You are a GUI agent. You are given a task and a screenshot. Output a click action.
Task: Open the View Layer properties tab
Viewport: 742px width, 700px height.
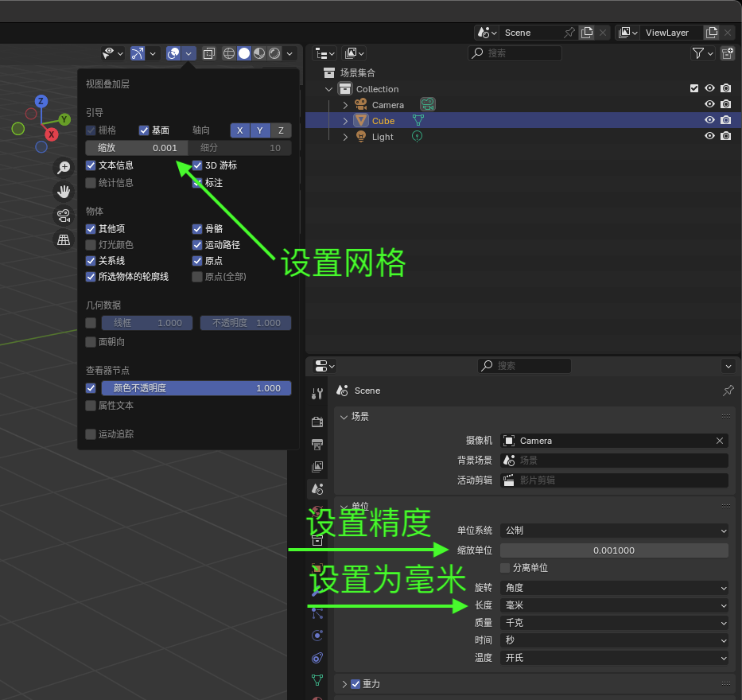tap(317, 466)
